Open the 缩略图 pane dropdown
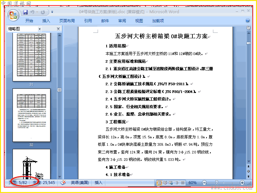The image size is (257, 193). 40,29
